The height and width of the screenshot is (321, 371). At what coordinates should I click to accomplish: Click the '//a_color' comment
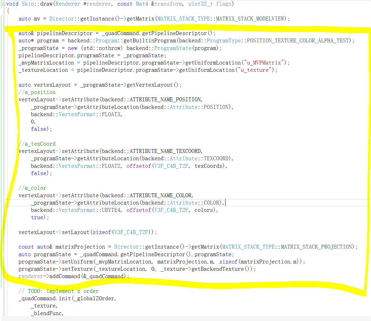coord(32,188)
